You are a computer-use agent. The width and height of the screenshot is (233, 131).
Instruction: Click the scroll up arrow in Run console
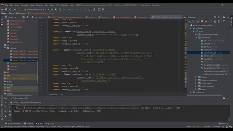(x=10, y=107)
